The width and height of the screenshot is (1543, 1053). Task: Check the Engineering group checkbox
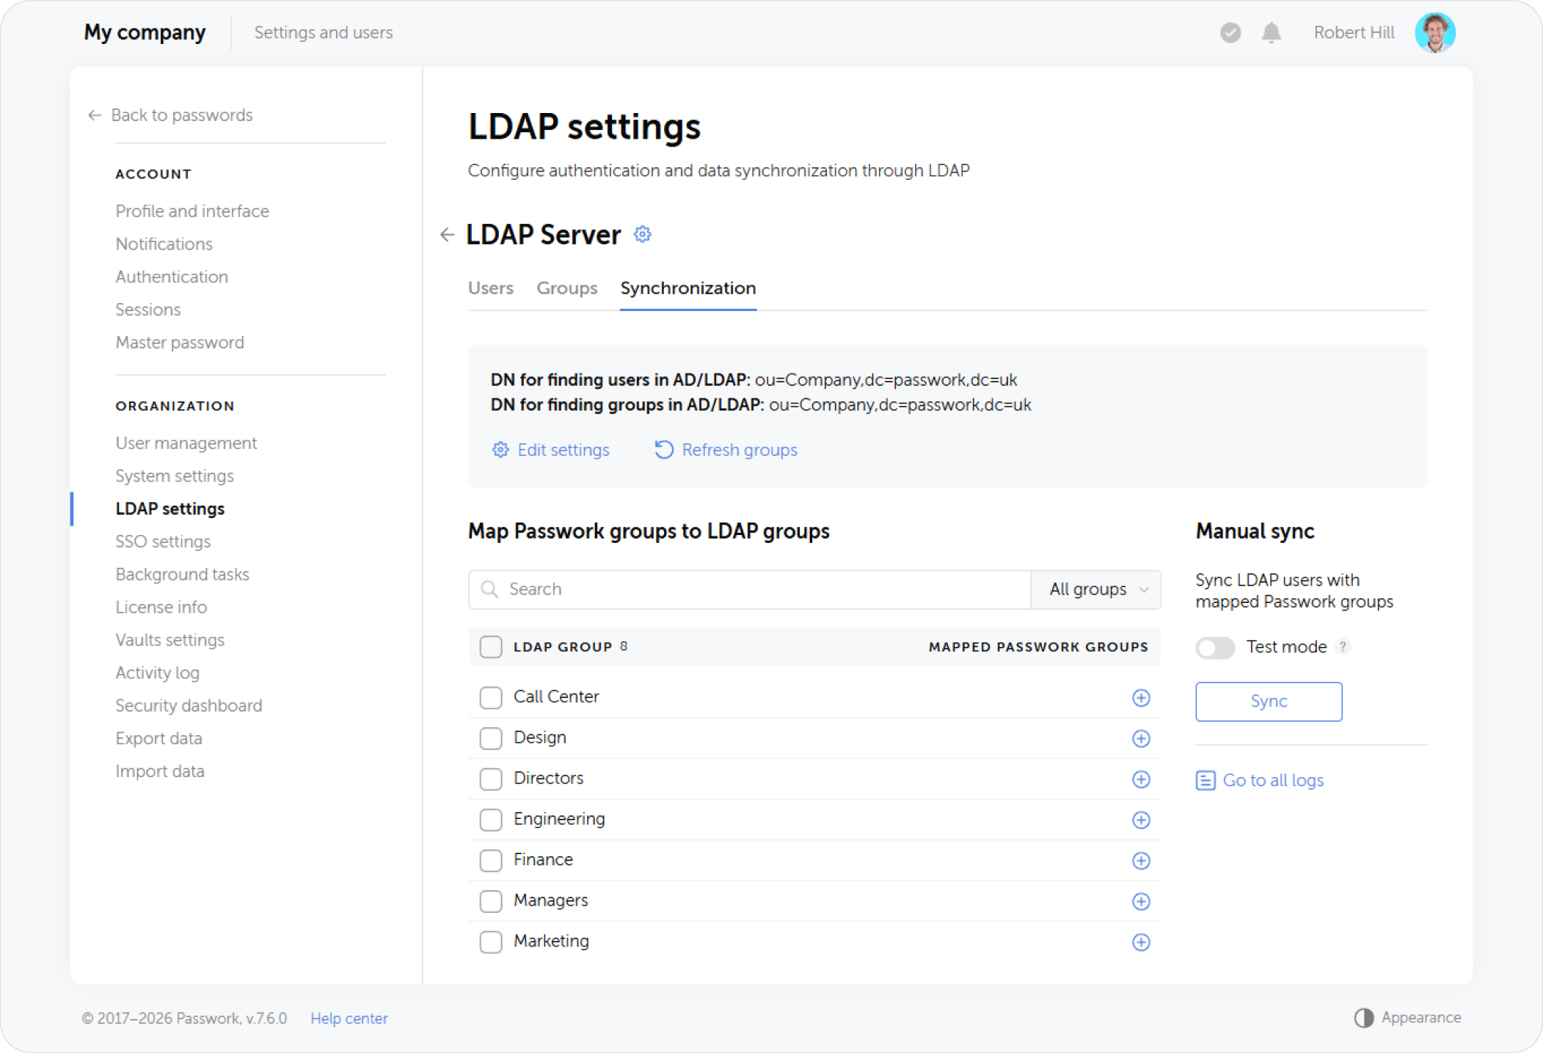pos(491,819)
